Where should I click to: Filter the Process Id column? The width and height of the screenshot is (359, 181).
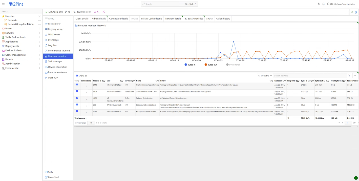[104, 81]
